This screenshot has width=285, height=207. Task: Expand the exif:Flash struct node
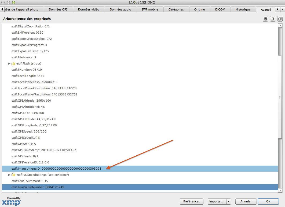[x=9, y=64]
